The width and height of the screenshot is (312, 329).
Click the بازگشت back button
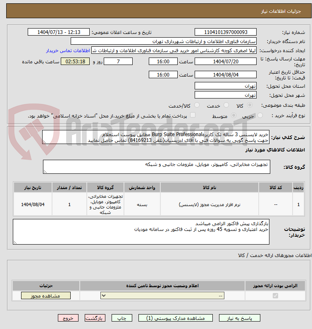click(95, 318)
